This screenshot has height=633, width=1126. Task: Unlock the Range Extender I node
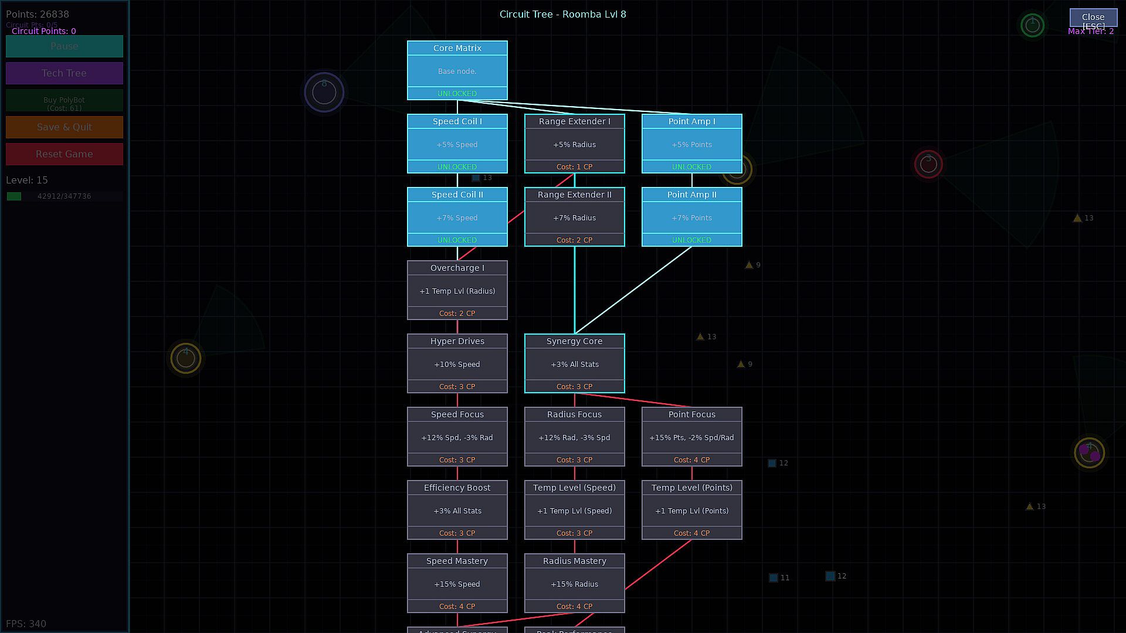click(x=575, y=144)
